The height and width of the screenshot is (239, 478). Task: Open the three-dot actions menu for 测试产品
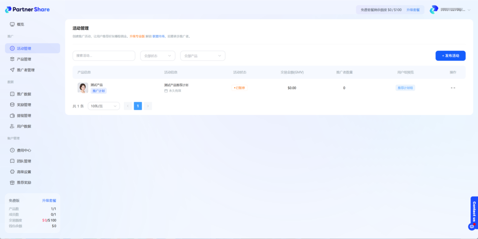point(452,88)
